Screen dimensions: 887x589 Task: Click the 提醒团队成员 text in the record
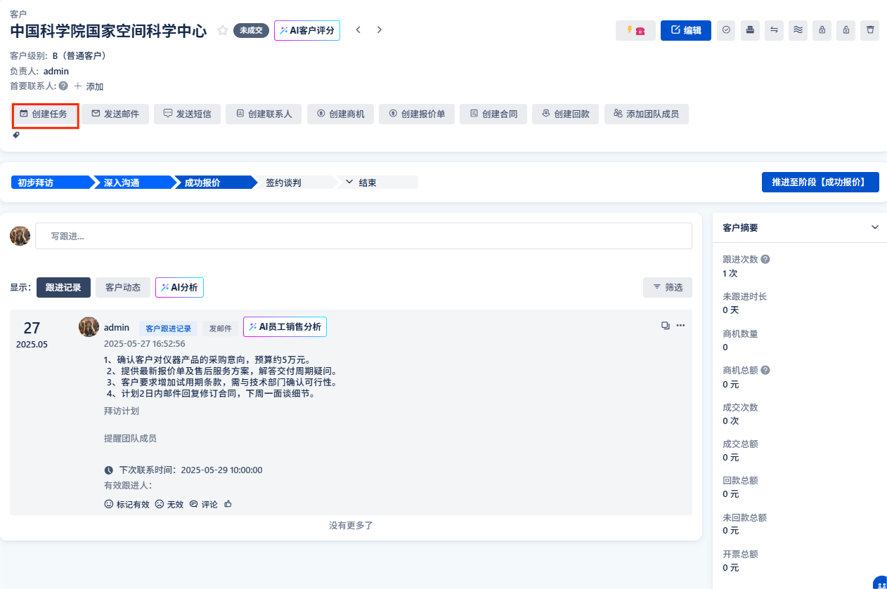130,438
